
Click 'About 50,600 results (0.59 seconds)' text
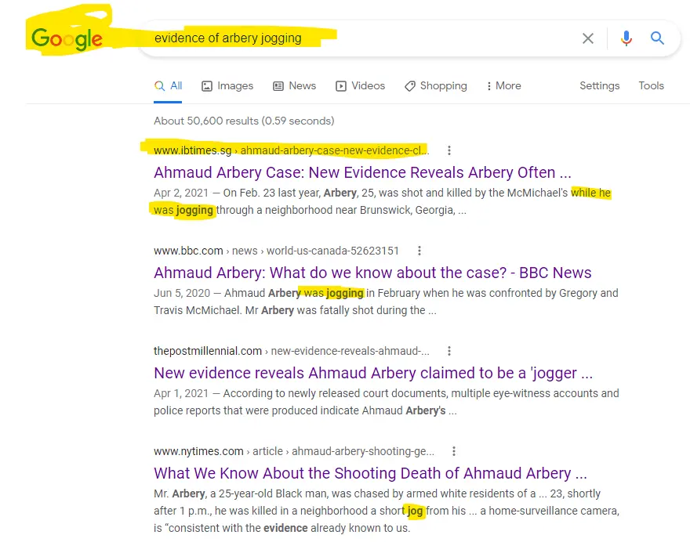click(244, 121)
